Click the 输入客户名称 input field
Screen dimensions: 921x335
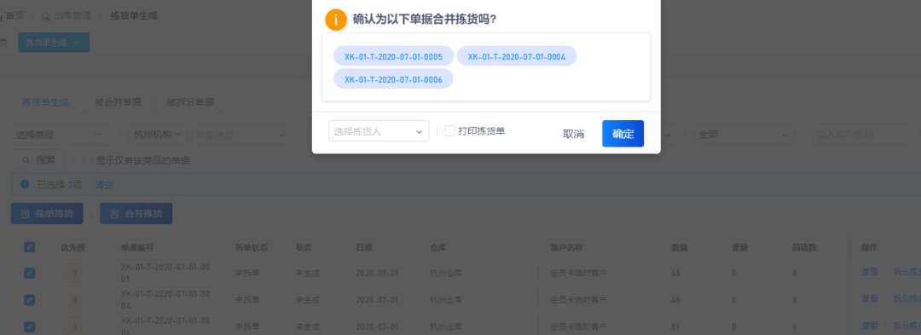pos(861,135)
